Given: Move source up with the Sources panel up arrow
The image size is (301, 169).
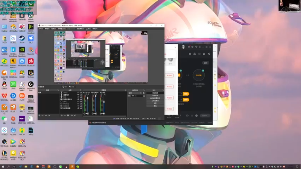Looking at the screenshot, I should [x=71, y=115].
